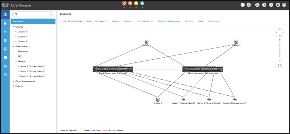Open the Chassis profiles icon in sidebar
290x134 pixels.
pyautogui.click(x=5, y=66)
